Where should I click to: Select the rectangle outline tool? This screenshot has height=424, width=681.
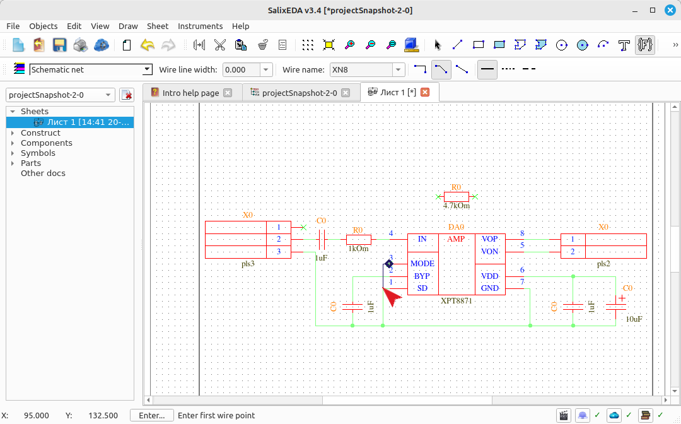478,45
